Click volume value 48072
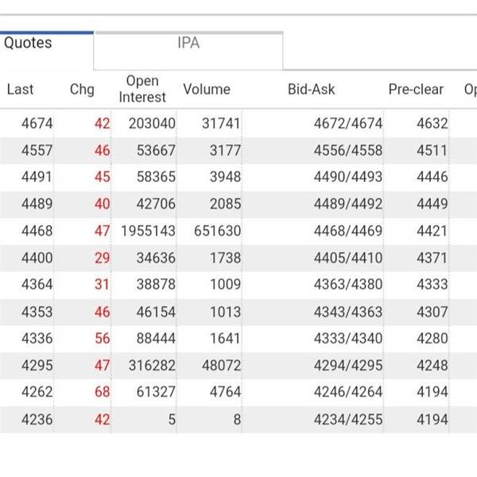This screenshot has width=477, height=477. [221, 365]
